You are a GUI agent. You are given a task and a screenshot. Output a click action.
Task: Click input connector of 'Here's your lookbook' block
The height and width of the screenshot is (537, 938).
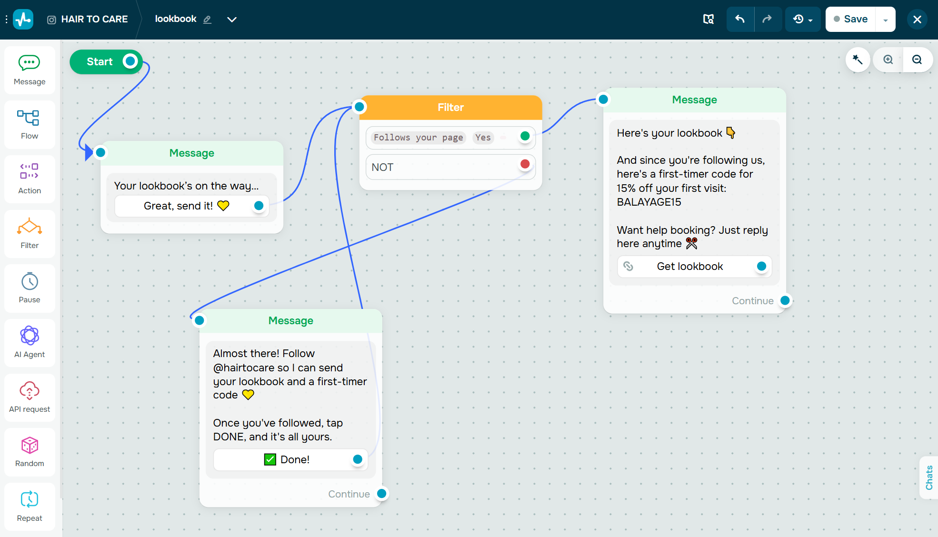coord(603,99)
